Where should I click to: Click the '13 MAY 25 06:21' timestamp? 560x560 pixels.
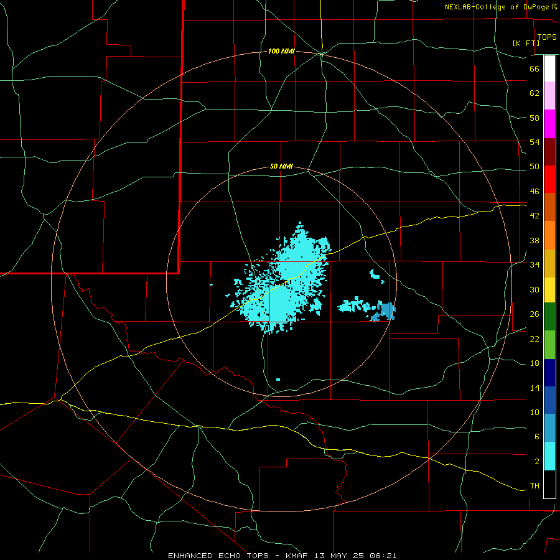coord(355,556)
